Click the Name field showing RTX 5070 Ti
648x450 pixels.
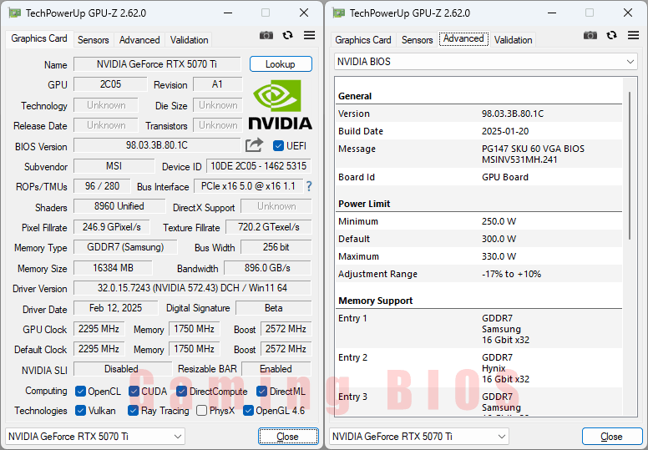pyautogui.click(x=157, y=64)
